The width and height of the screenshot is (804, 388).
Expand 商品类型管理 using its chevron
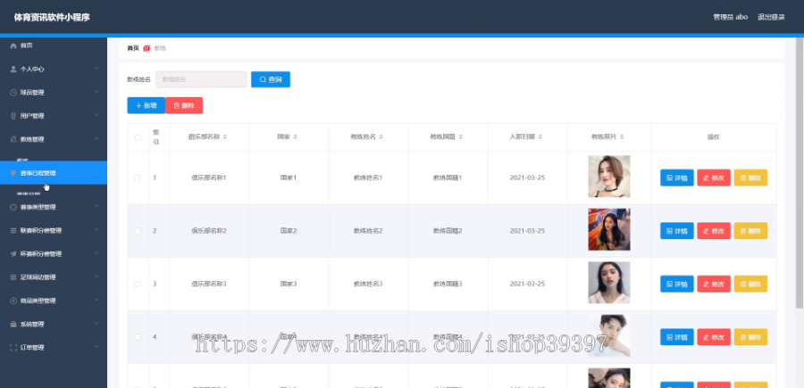(96, 301)
